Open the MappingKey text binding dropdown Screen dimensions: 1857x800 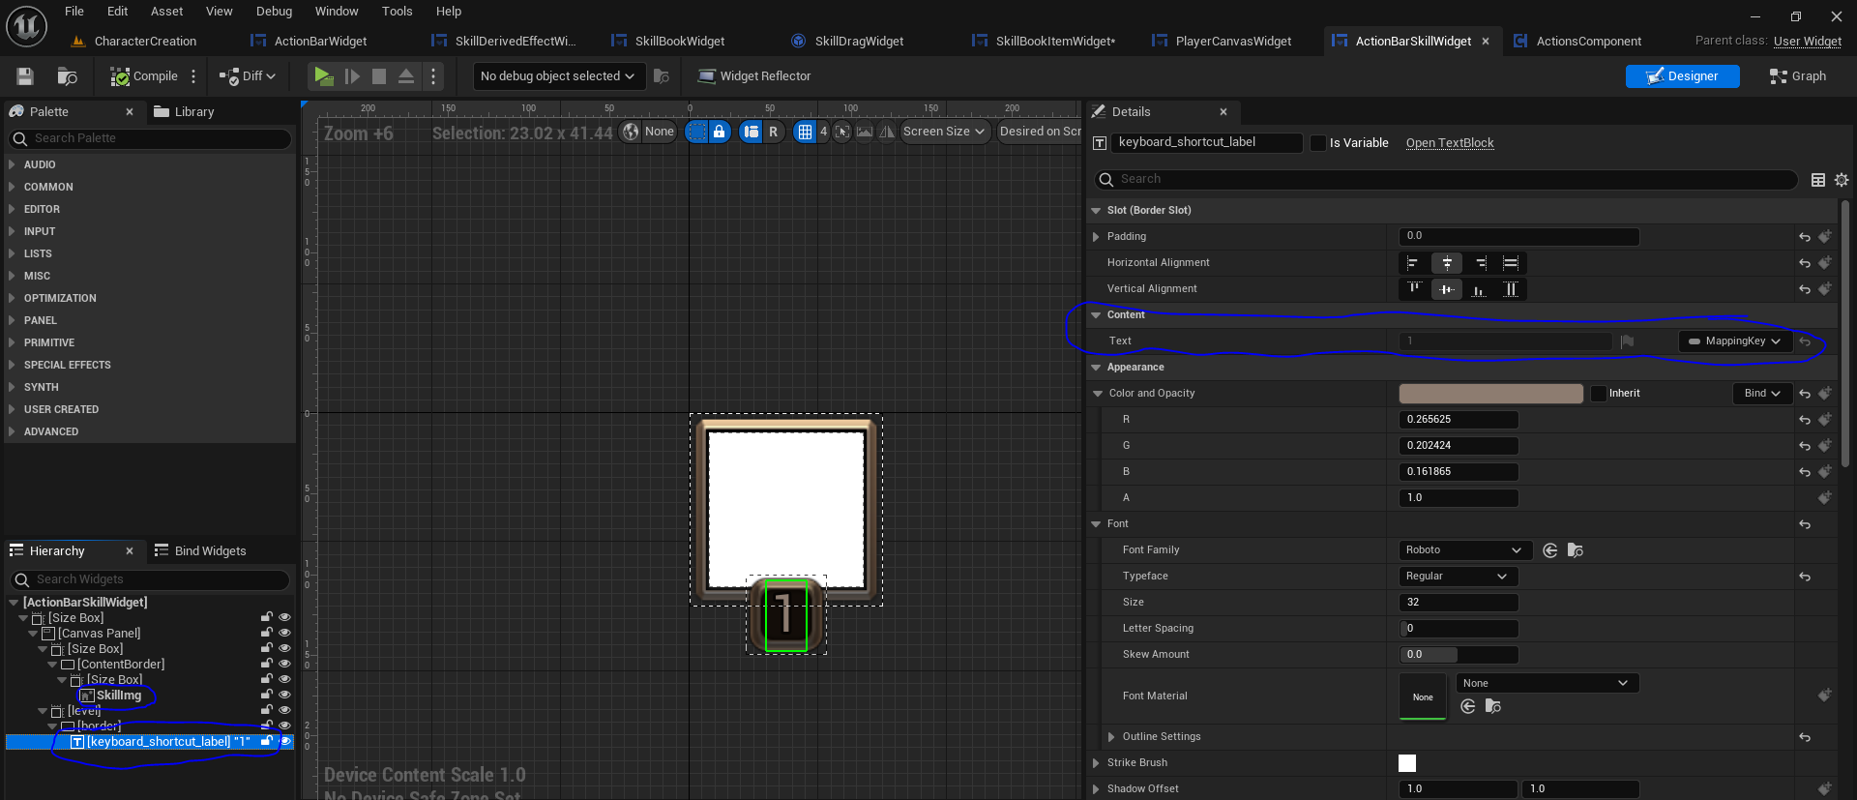click(x=1735, y=341)
